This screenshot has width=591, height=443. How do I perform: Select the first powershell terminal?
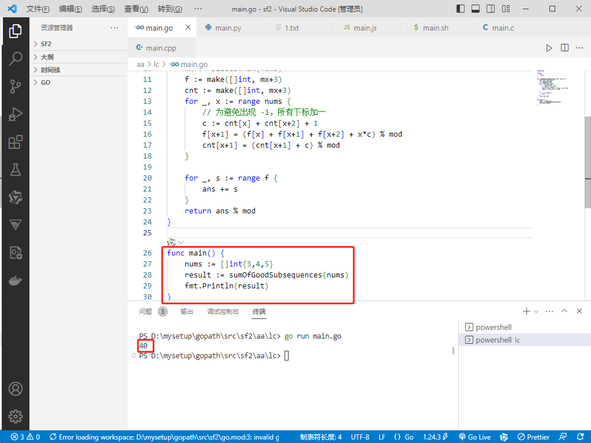525,327
